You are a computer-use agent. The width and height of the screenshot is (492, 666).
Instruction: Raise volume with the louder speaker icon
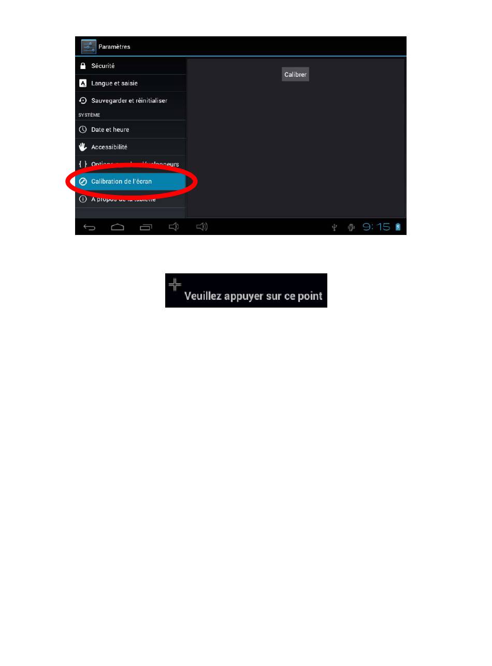(x=202, y=227)
